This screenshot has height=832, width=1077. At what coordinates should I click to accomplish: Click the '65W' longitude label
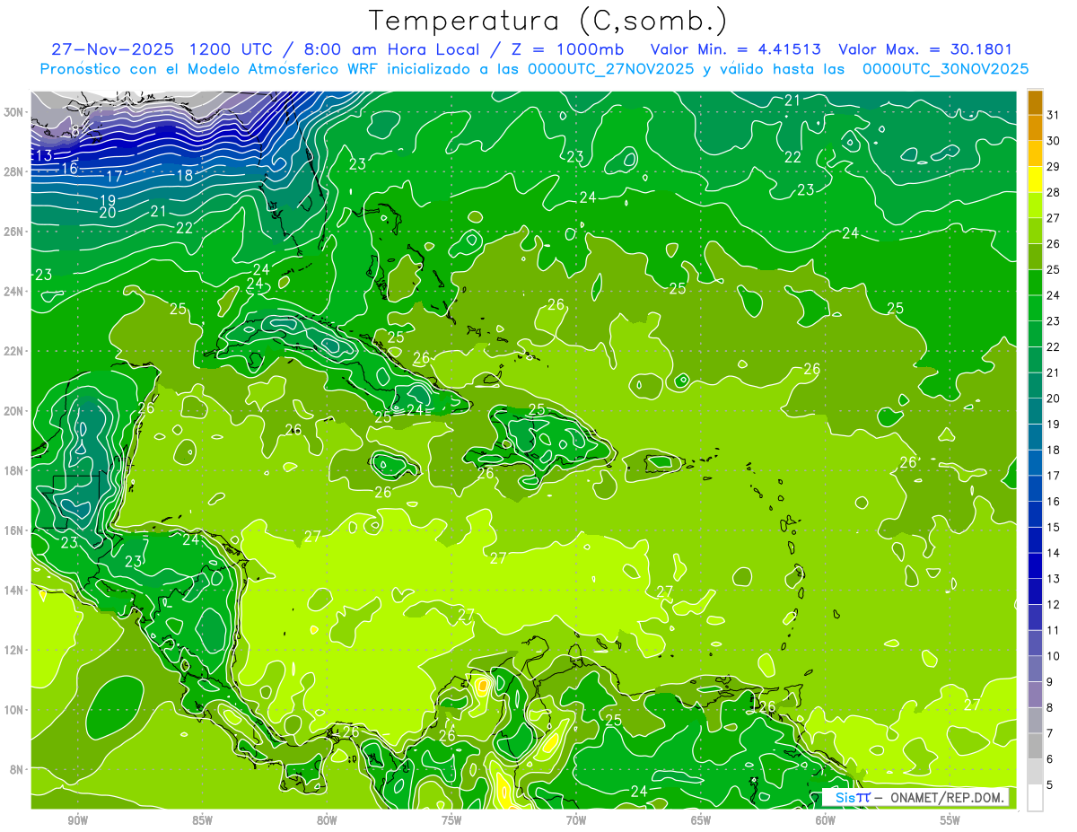(x=701, y=820)
